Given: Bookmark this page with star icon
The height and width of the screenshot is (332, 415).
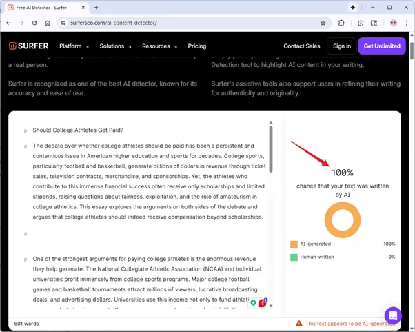Looking at the screenshot, I should tap(324, 23).
